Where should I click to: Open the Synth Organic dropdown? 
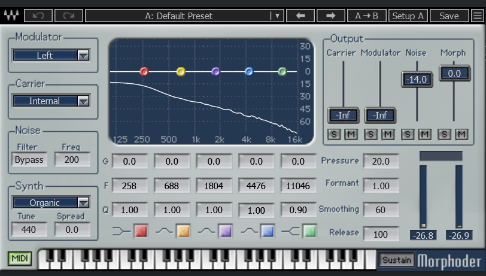pos(51,203)
